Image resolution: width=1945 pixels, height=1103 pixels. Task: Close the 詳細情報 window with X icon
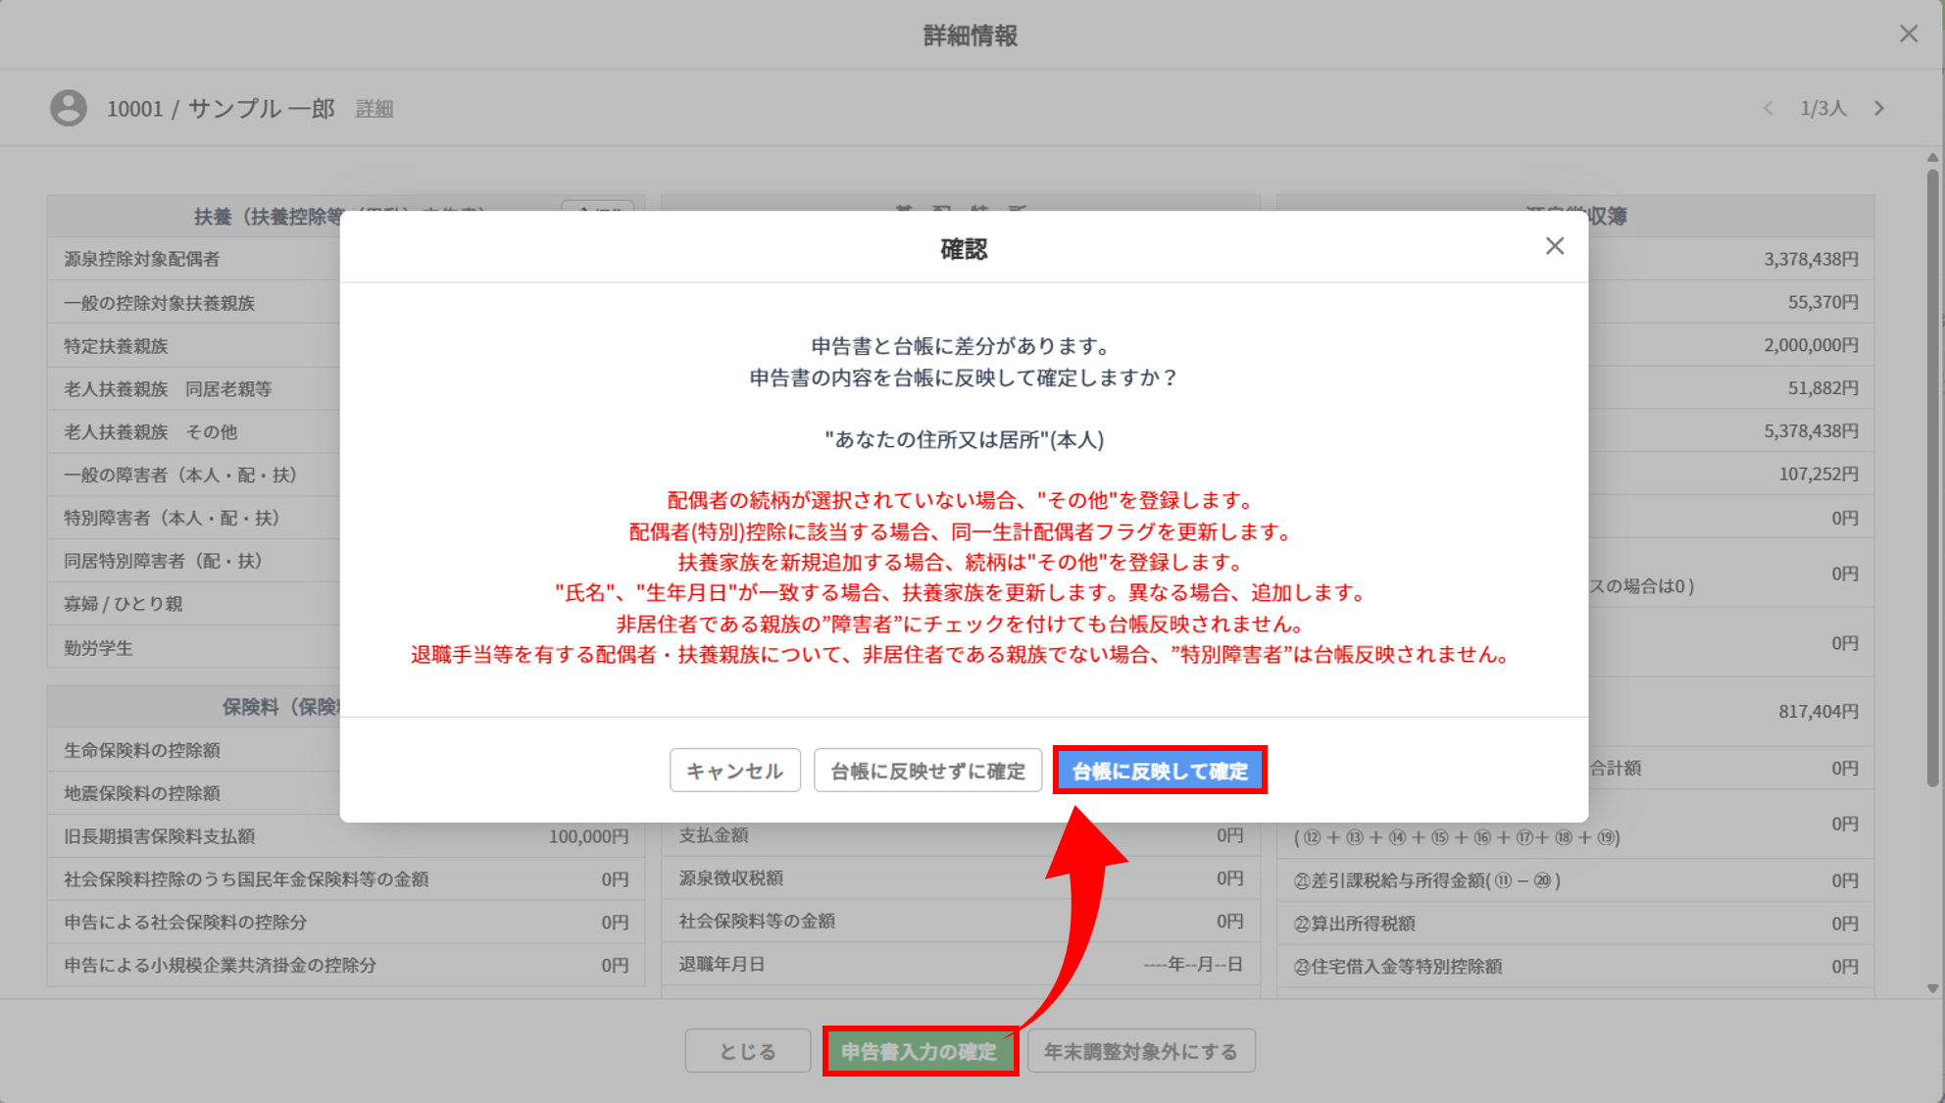1908,34
